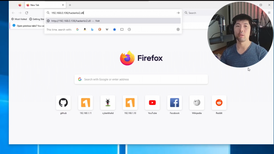This screenshot has width=274, height=154.
Task: Click the info icon in notification bar
Action: tap(14, 25)
